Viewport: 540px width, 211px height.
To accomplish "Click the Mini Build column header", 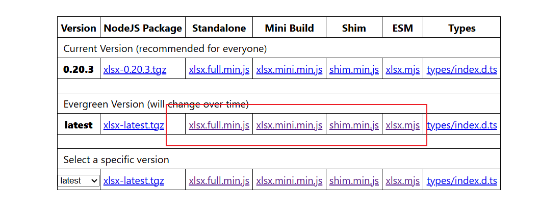I will (289, 28).
